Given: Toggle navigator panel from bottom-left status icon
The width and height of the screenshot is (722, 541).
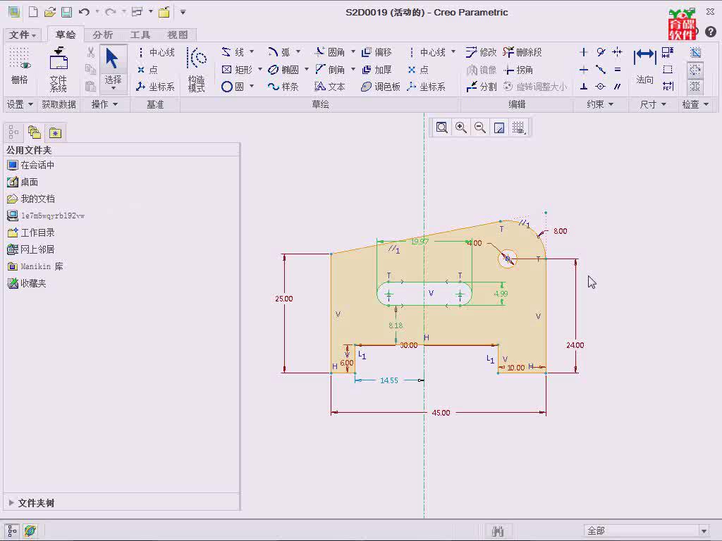Looking at the screenshot, I should [12, 531].
